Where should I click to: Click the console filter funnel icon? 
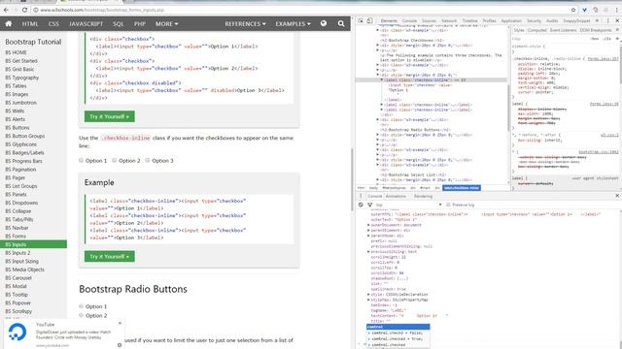pyautogui.click(x=369, y=205)
